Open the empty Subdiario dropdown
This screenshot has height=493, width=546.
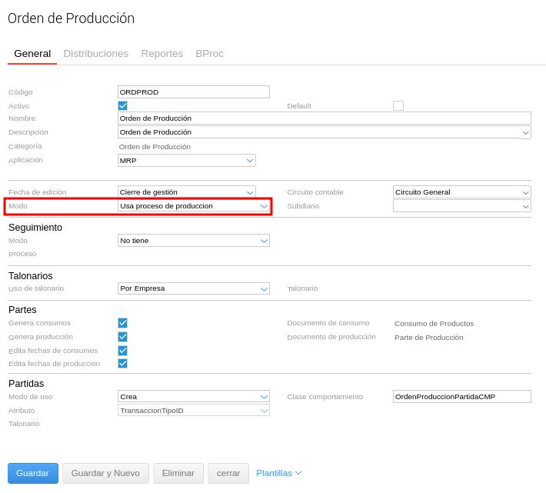[461, 206]
